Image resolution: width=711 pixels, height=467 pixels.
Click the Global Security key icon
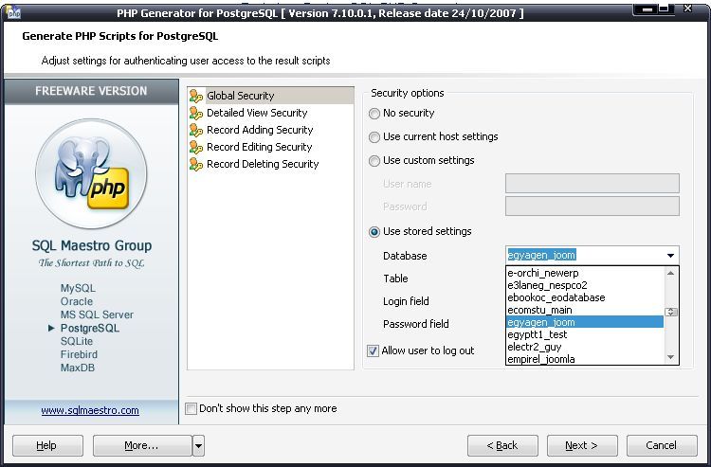pos(196,96)
